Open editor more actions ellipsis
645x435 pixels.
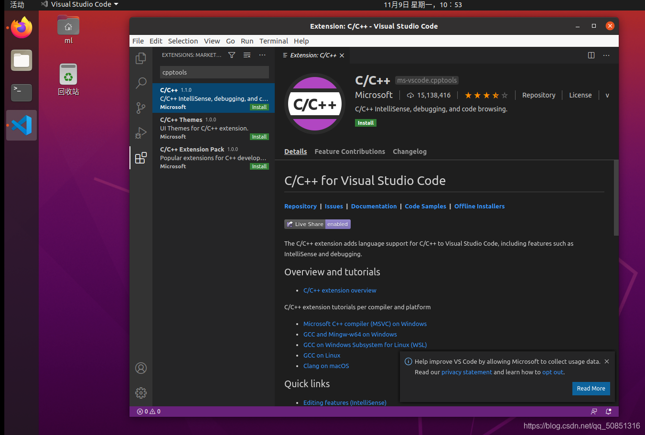coord(606,55)
